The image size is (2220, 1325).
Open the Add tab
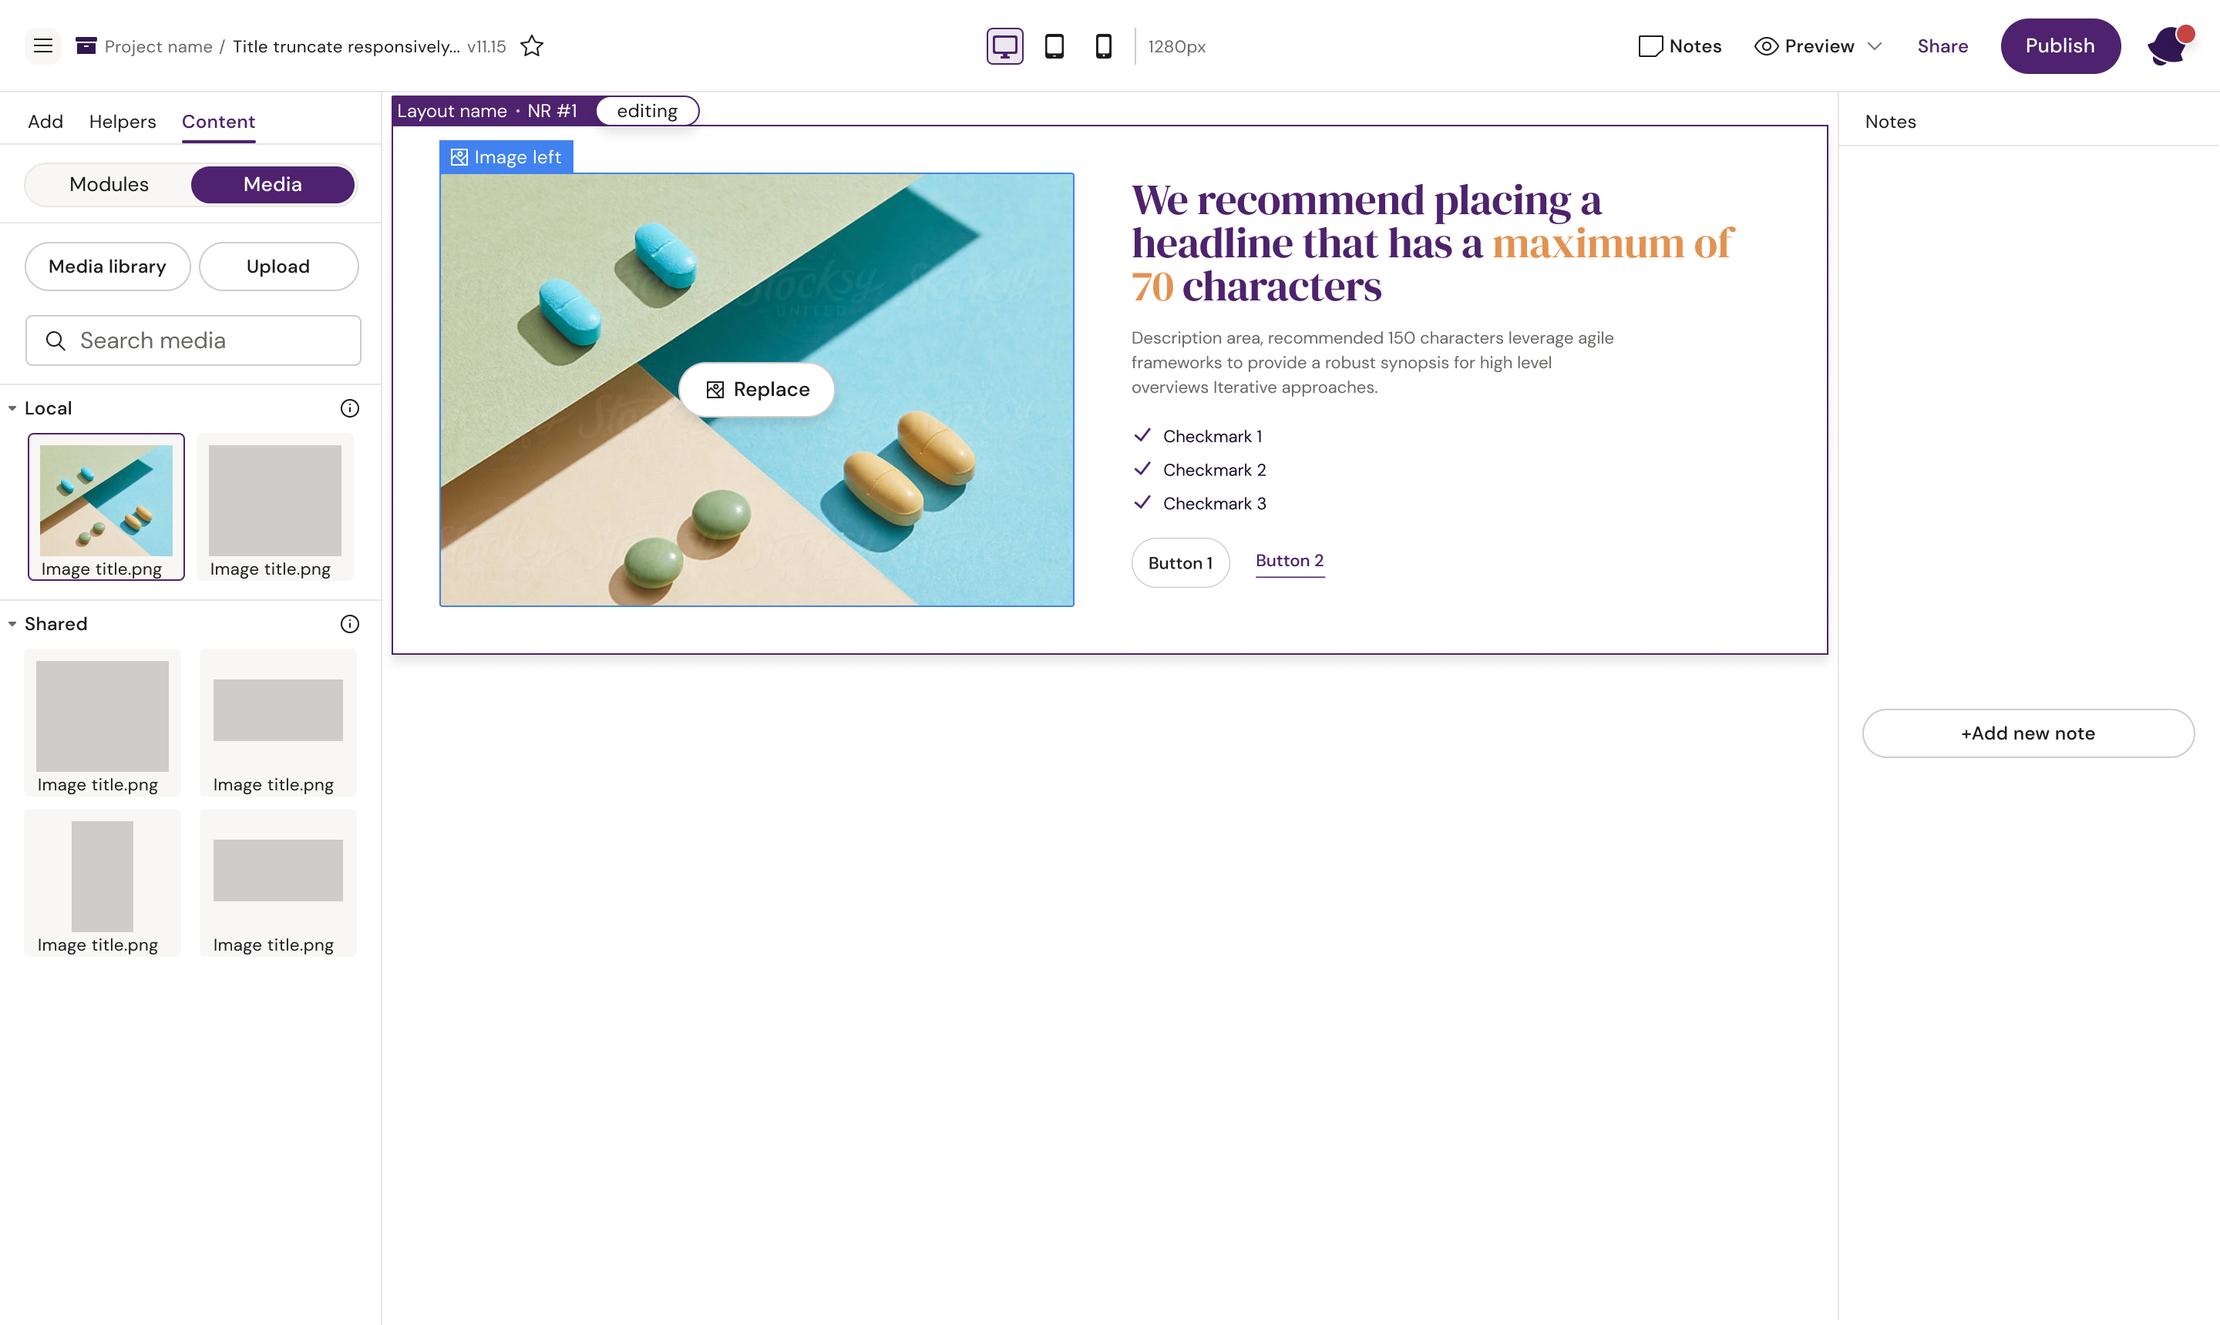tap(45, 122)
